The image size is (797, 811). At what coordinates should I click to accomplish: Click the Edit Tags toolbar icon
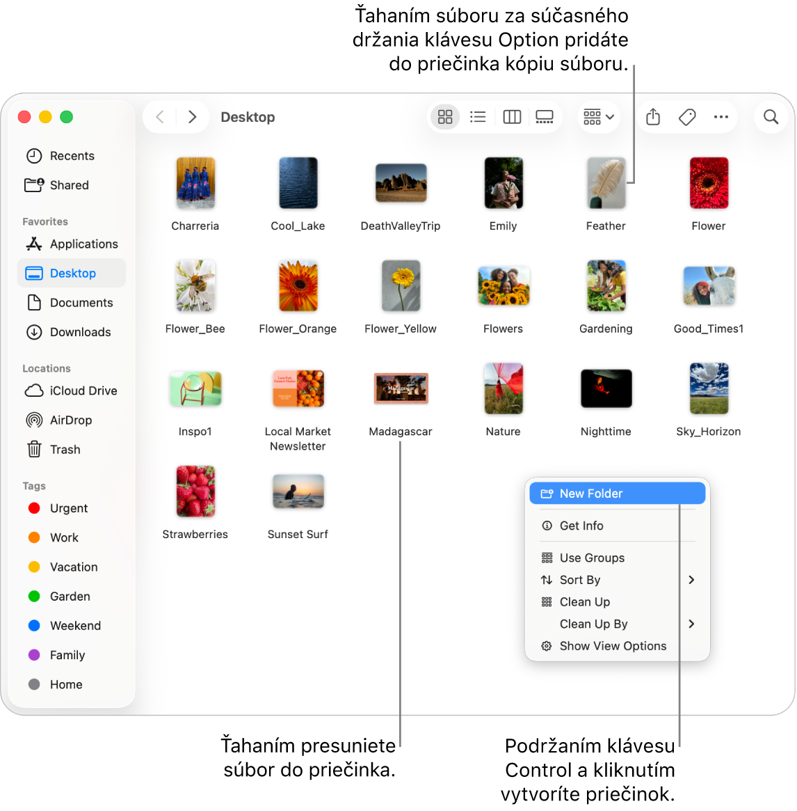[687, 117]
